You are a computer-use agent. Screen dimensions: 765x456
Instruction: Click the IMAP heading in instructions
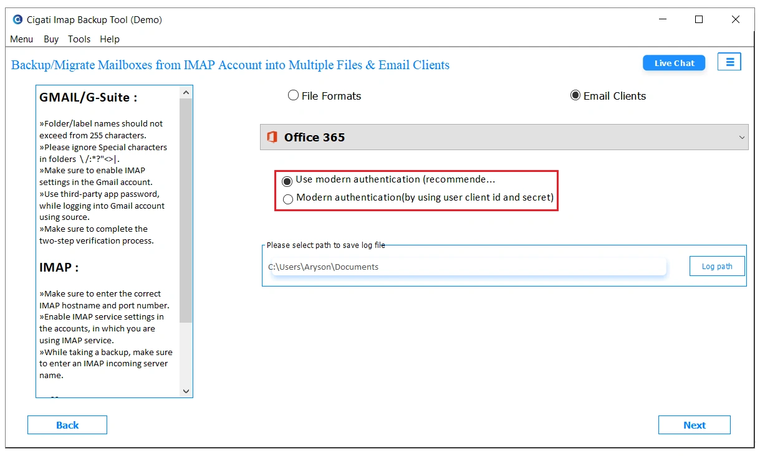pos(59,267)
